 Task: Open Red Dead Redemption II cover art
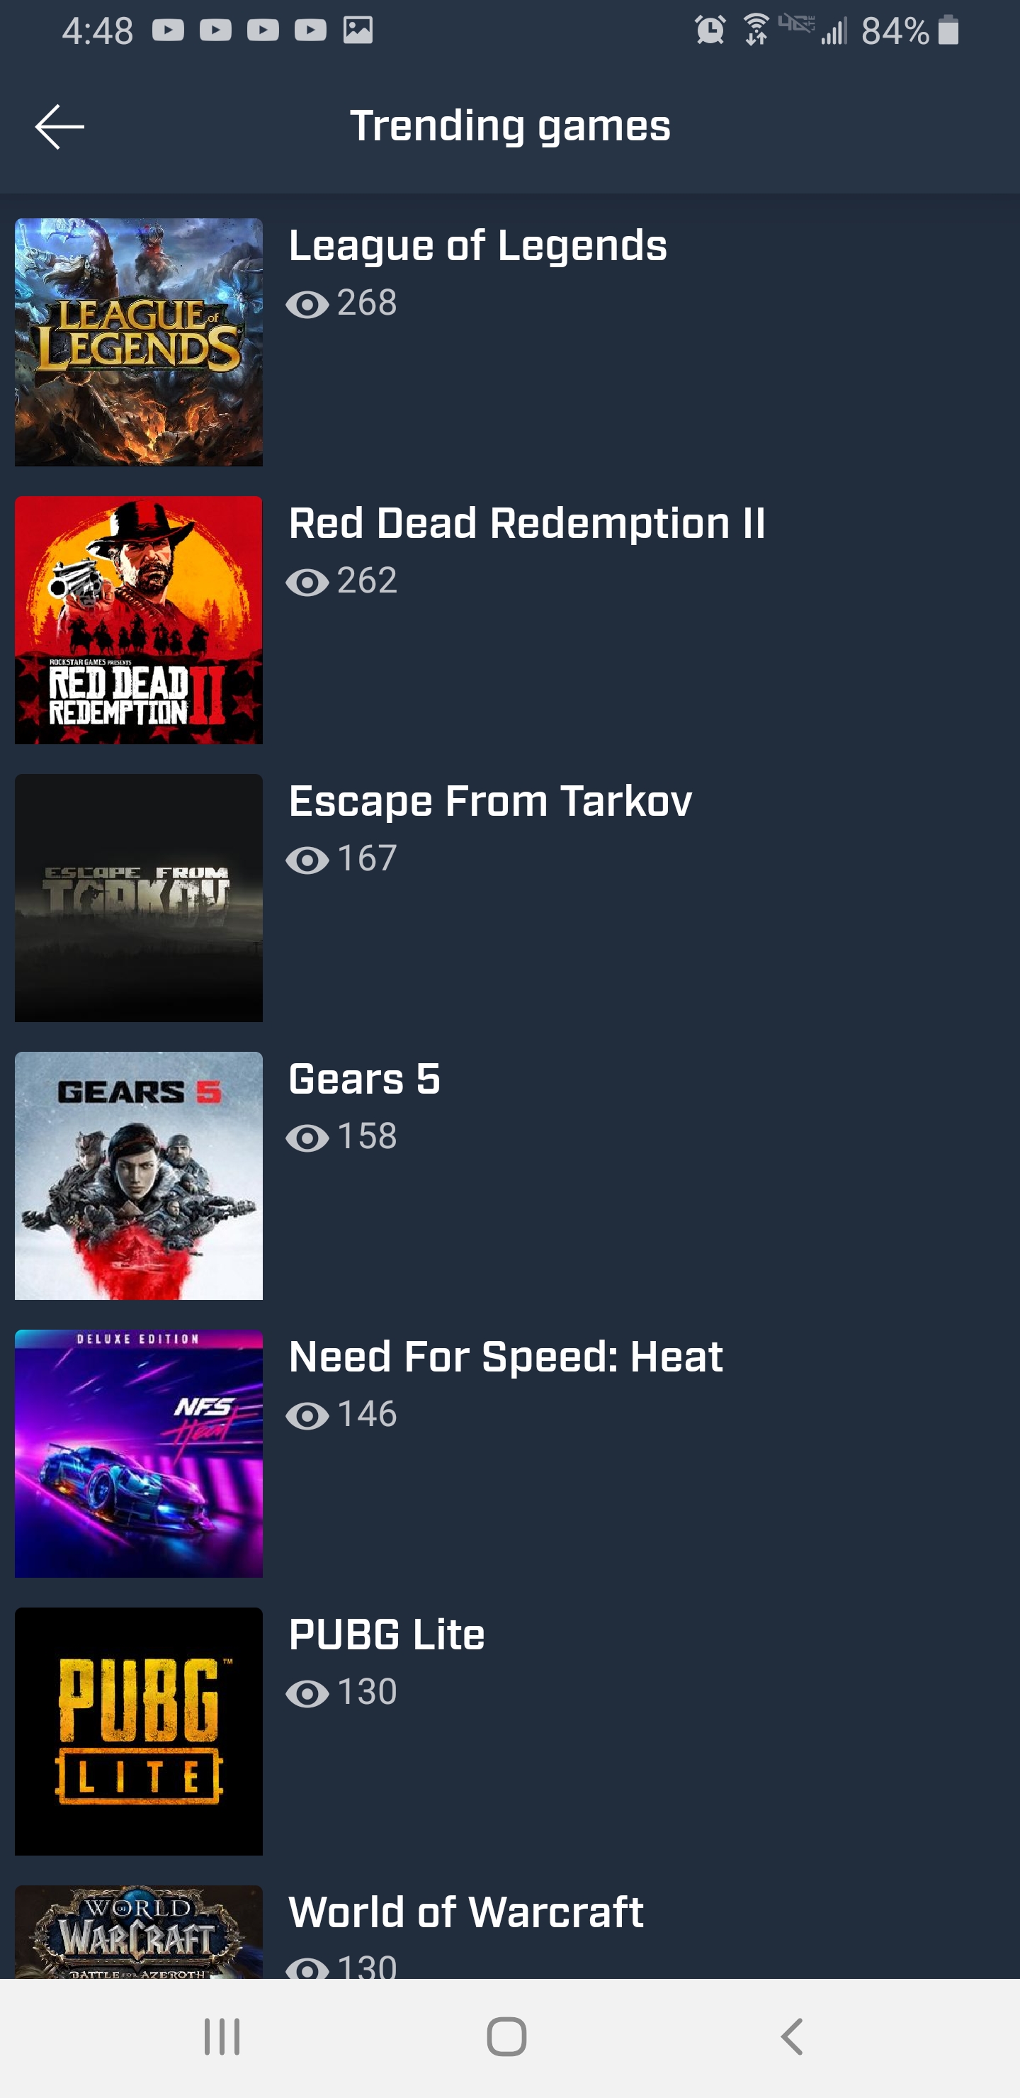tap(138, 619)
